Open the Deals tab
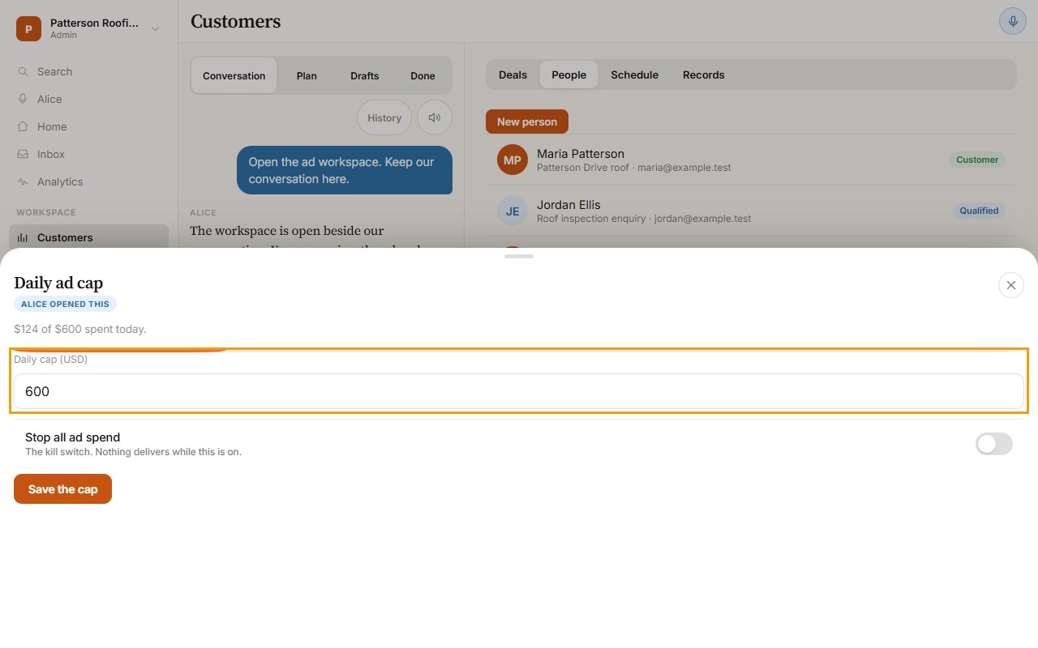 [x=513, y=75]
